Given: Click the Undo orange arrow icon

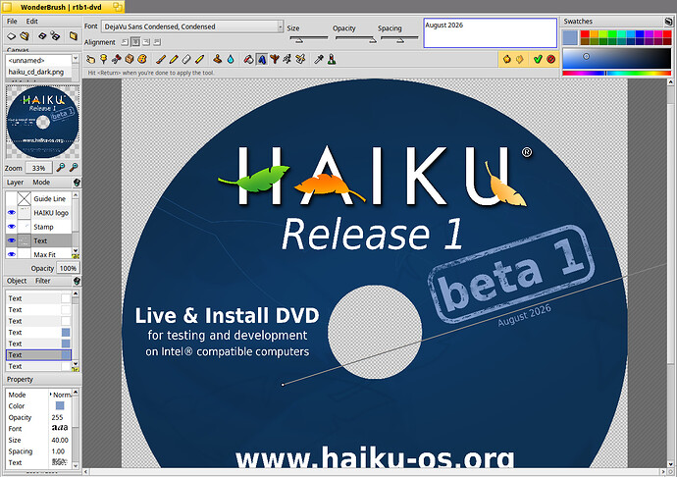Looking at the screenshot, I should [x=507, y=59].
